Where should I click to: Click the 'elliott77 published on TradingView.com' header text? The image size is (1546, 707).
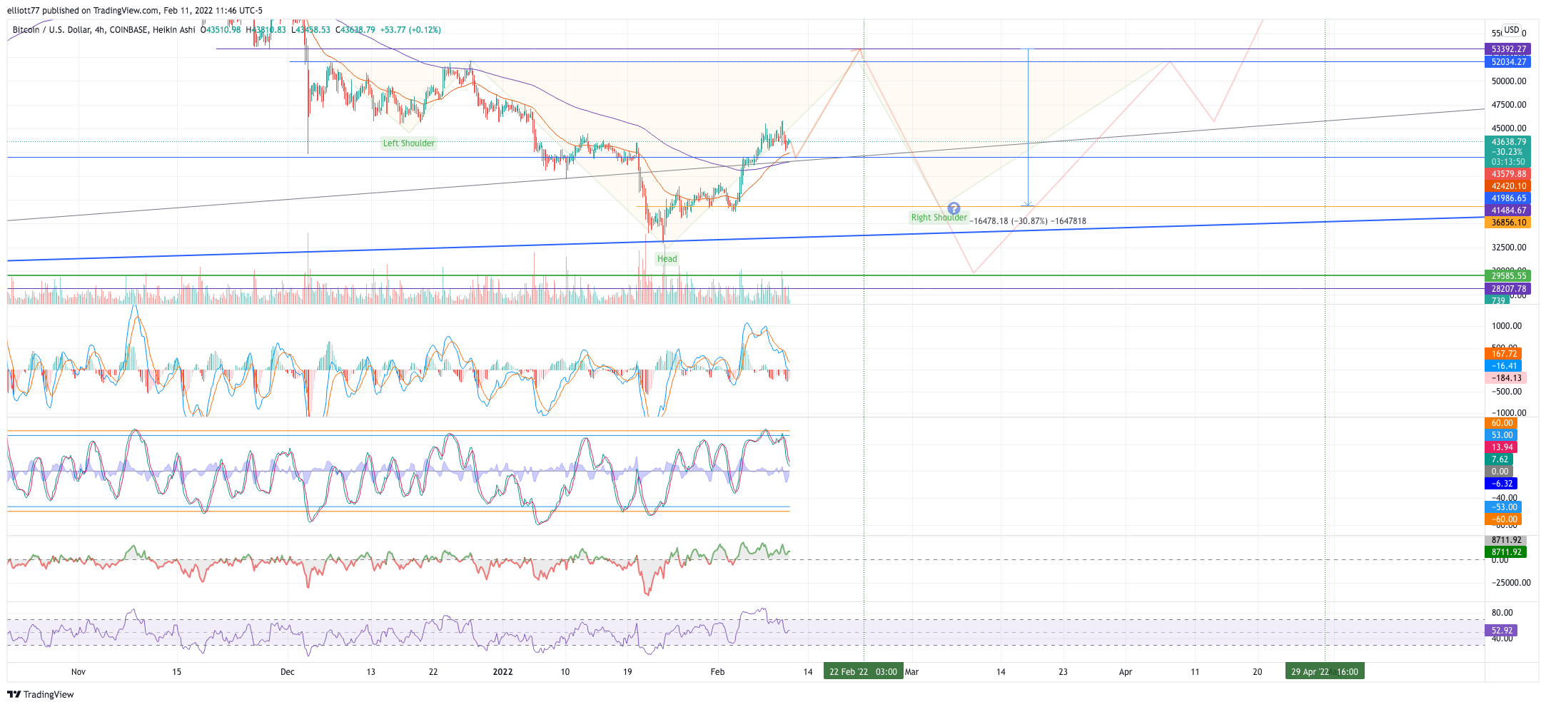82,11
